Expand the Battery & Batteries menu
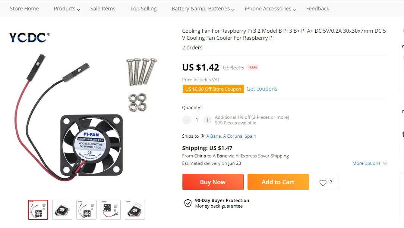404x228 pixels. point(203,9)
